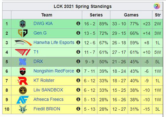Open the Afreeca Freecs team link
Viewport: 166px width, 117px height.
(x=48, y=99)
